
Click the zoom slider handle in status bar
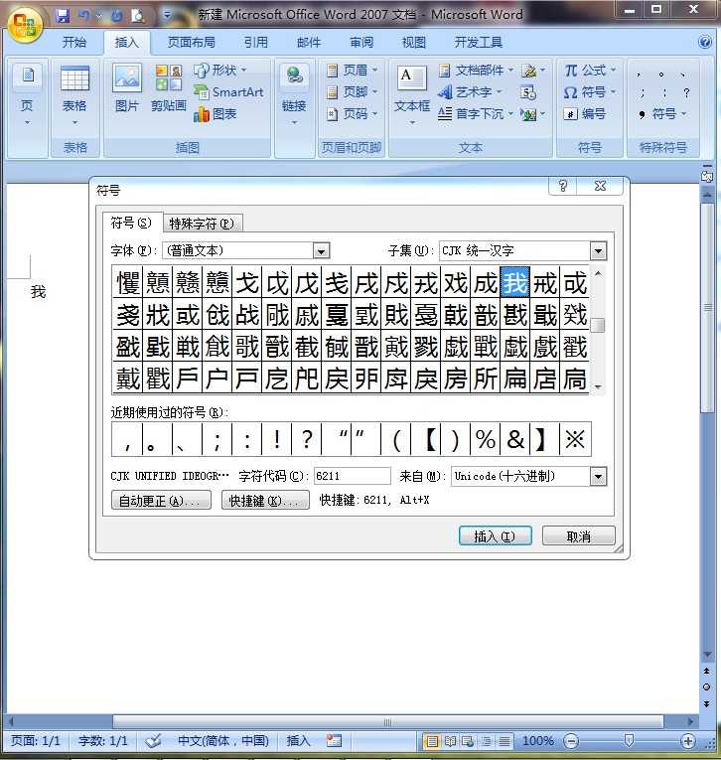tap(629, 740)
